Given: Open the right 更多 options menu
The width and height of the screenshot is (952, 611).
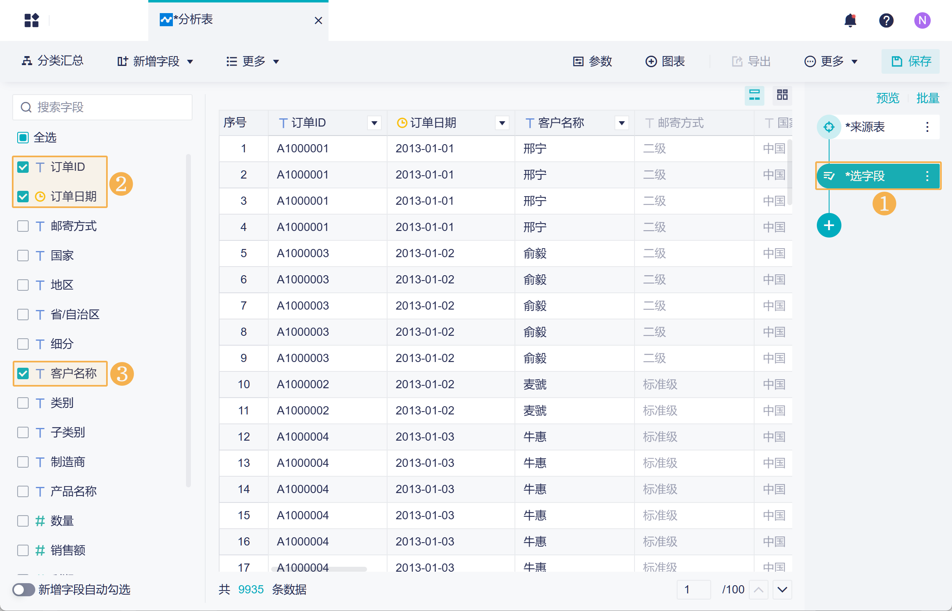Looking at the screenshot, I should 831,61.
